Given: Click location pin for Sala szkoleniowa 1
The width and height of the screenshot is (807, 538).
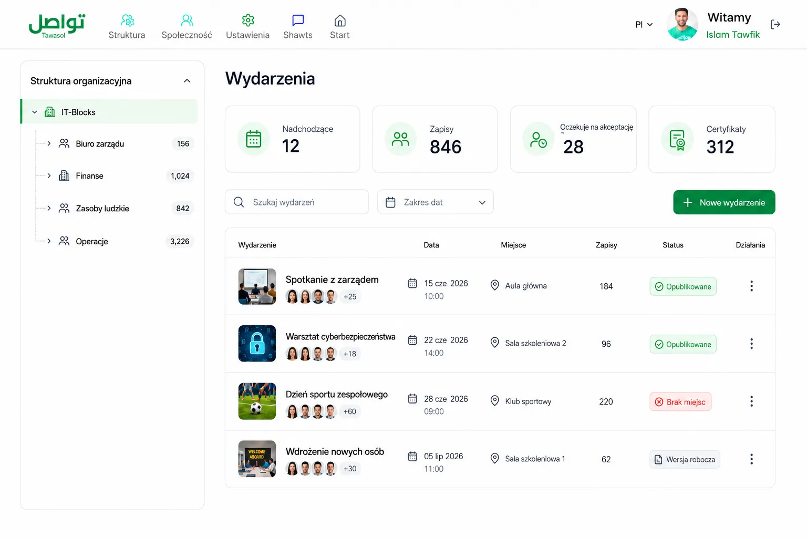Looking at the screenshot, I should pos(494,458).
